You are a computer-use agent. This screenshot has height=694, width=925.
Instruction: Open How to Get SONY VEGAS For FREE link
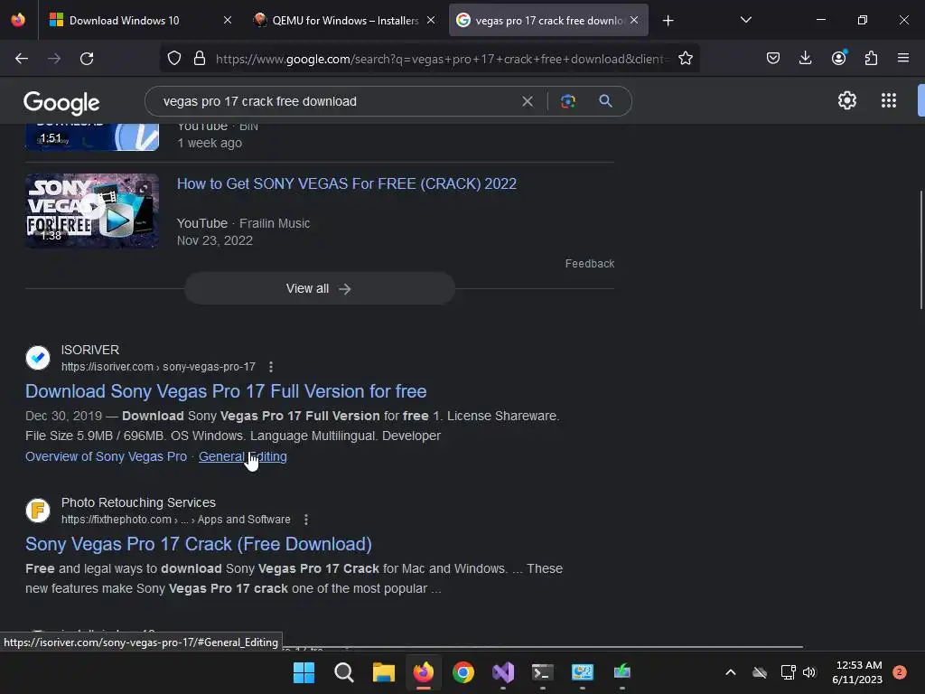coord(347,183)
